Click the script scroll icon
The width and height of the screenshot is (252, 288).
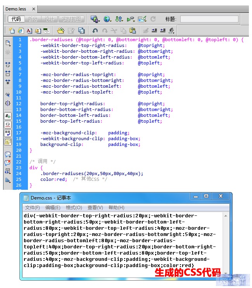click(38, 31)
